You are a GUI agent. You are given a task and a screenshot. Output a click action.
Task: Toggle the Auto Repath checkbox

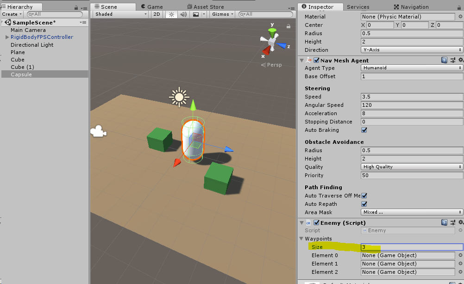(364, 204)
